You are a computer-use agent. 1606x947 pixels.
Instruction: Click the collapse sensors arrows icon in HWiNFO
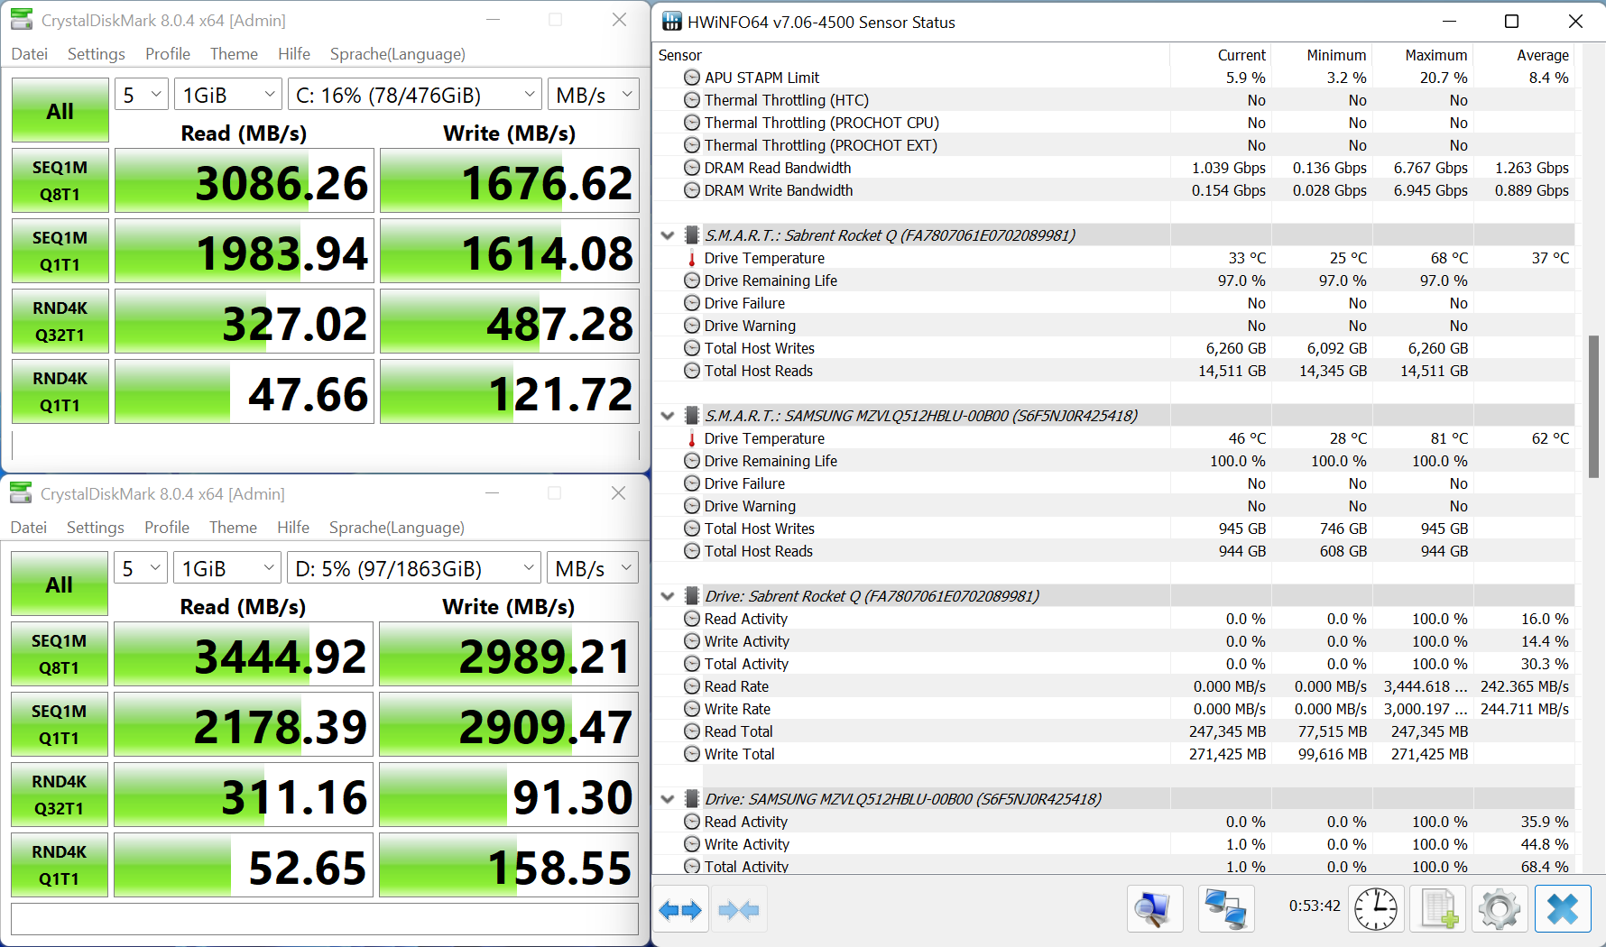click(x=739, y=910)
